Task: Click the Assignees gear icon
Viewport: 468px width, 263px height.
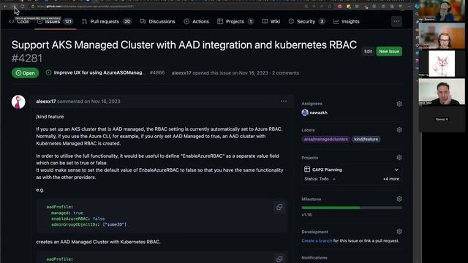Action: [399, 104]
